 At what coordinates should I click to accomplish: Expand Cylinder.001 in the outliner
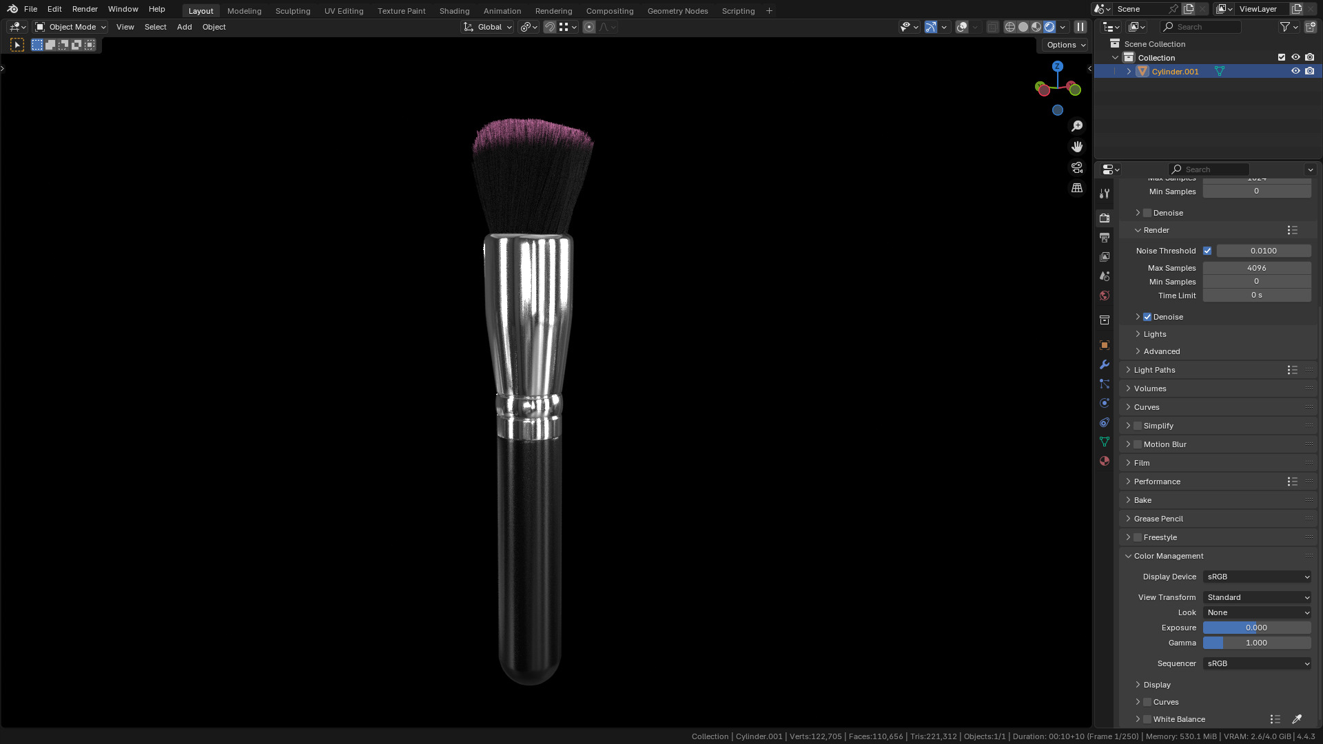point(1129,72)
